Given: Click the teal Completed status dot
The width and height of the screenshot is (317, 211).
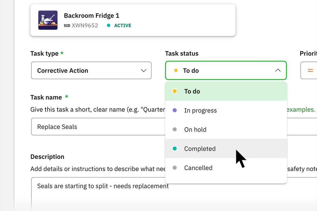Looking at the screenshot, I should (x=175, y=149).
